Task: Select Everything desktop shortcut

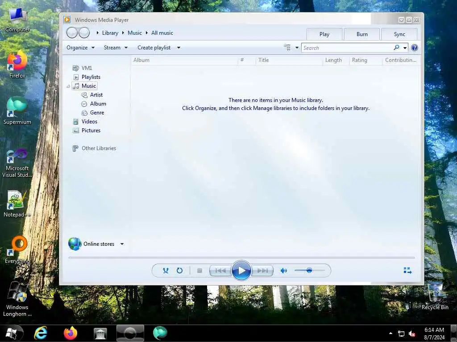Action: [x=17, y=250]
